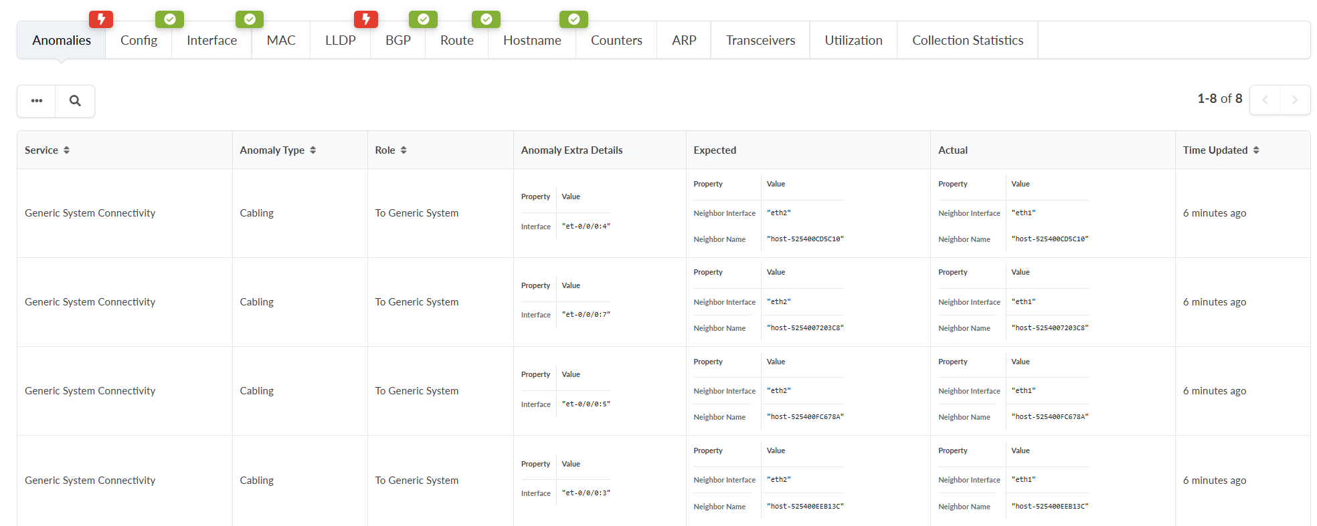
Task: Sort table by Service column
Action: [66, 150]
